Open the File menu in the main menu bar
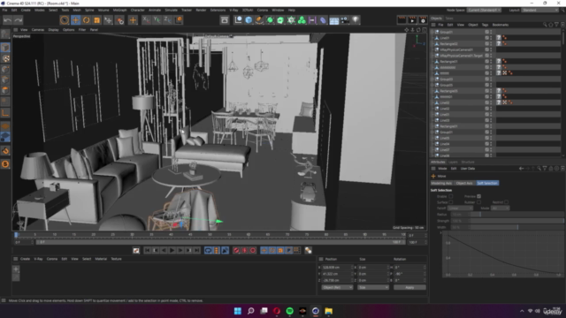The image size is (566, 318). tap(4, 10)
